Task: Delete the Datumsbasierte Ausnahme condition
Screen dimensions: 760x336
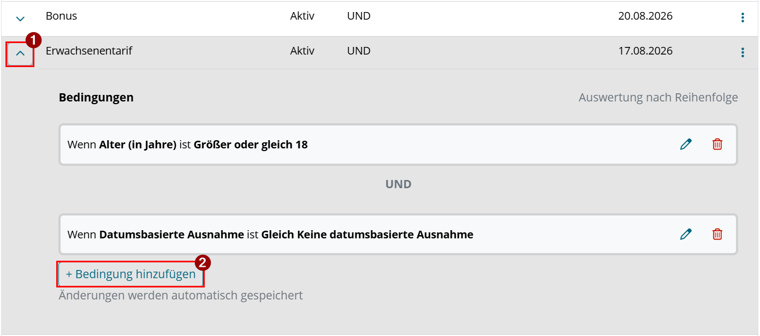Action: click(x=717, y=235)
